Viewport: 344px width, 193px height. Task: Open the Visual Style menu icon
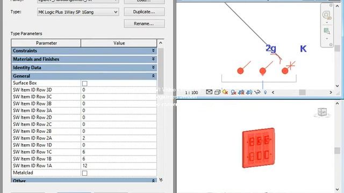point(217,92)
